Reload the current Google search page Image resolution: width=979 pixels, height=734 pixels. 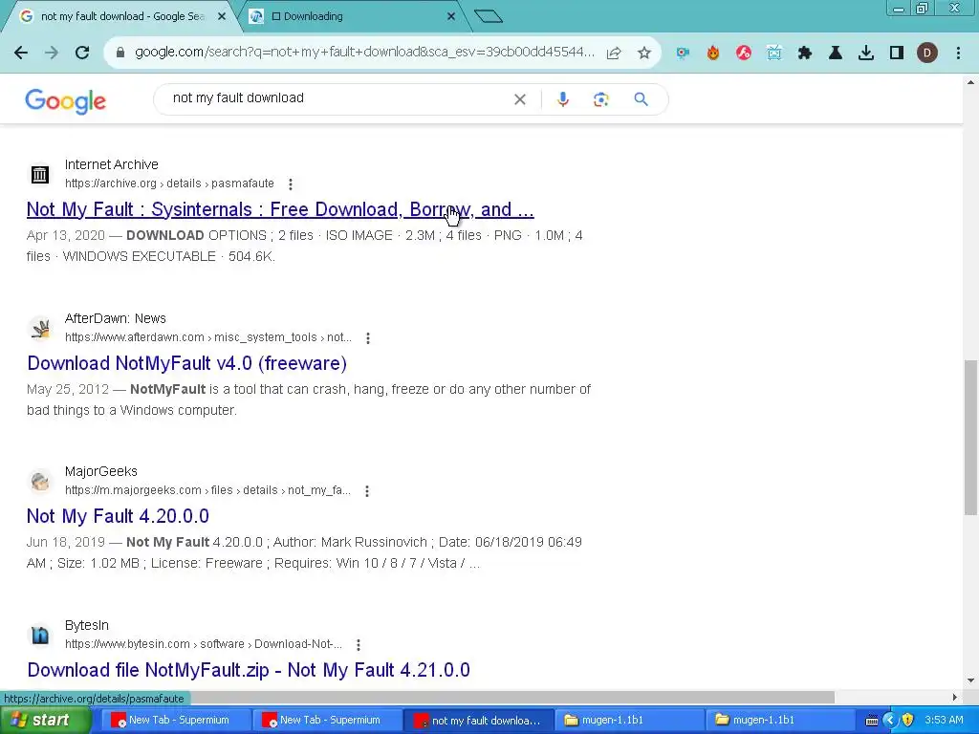[x=82, y=53]
